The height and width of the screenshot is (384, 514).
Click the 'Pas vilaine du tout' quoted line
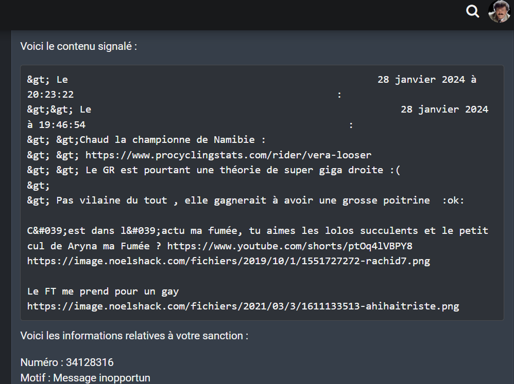tap(243, 200)
